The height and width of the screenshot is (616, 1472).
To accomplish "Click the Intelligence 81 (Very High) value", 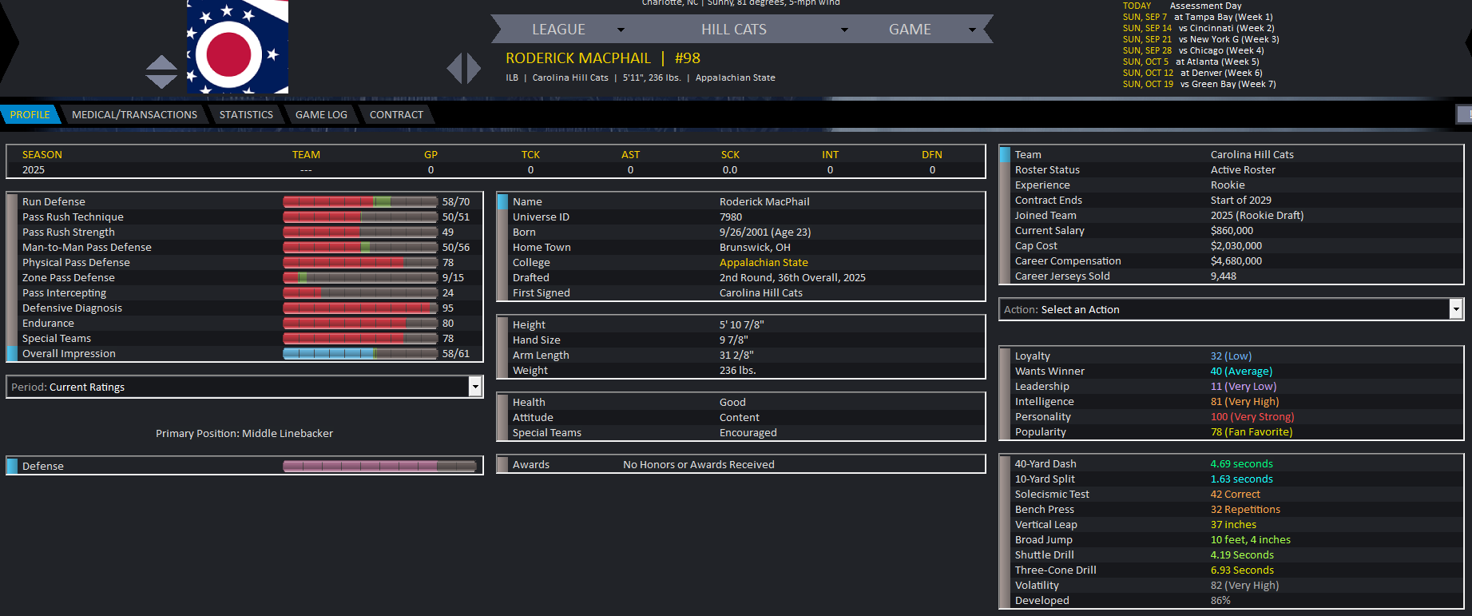I will pos(1244,401).
